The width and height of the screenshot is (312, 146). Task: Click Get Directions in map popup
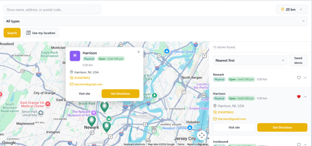click(x=120, y=94)
